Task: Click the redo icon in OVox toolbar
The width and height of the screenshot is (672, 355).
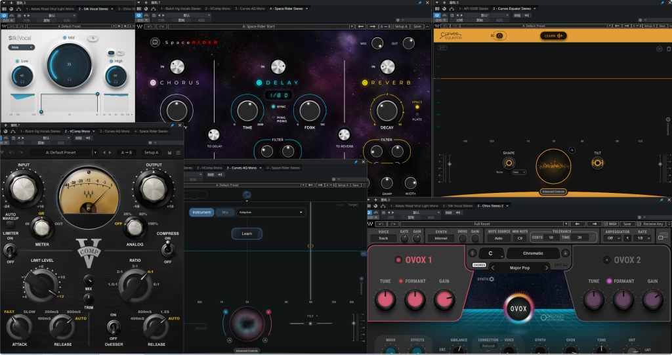Action: (392, 224)
